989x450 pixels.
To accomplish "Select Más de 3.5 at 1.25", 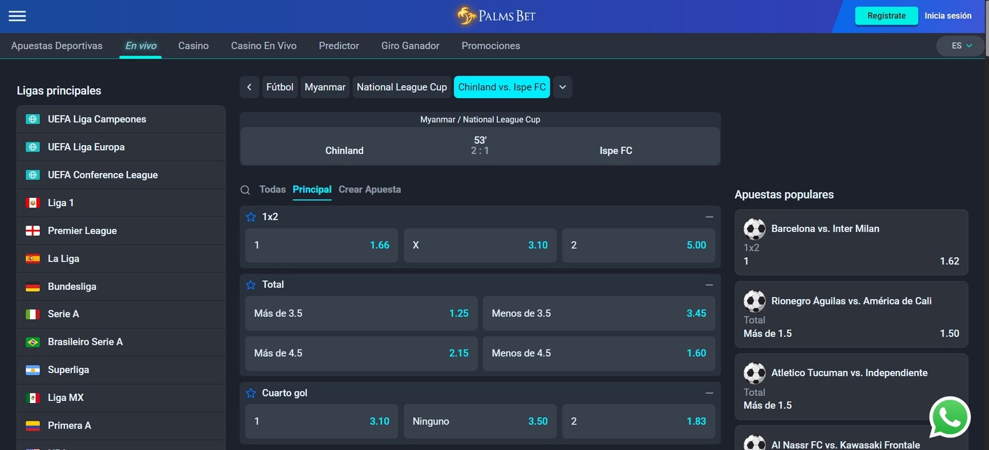I will pos(361,313).
